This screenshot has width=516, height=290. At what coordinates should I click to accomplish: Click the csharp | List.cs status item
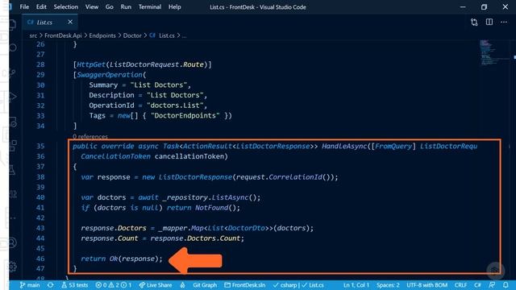pyautogui.click(x=298, y=285)
